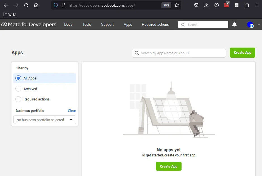
Task: Save page to Pocket
Action: pos(196,5)
